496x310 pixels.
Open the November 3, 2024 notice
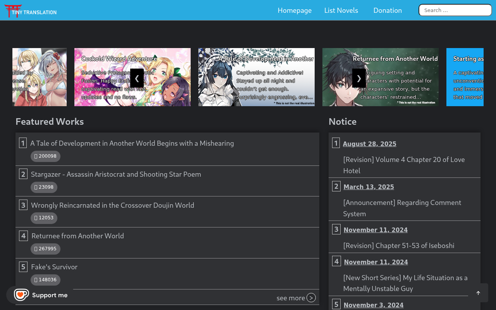pos(374,305)
